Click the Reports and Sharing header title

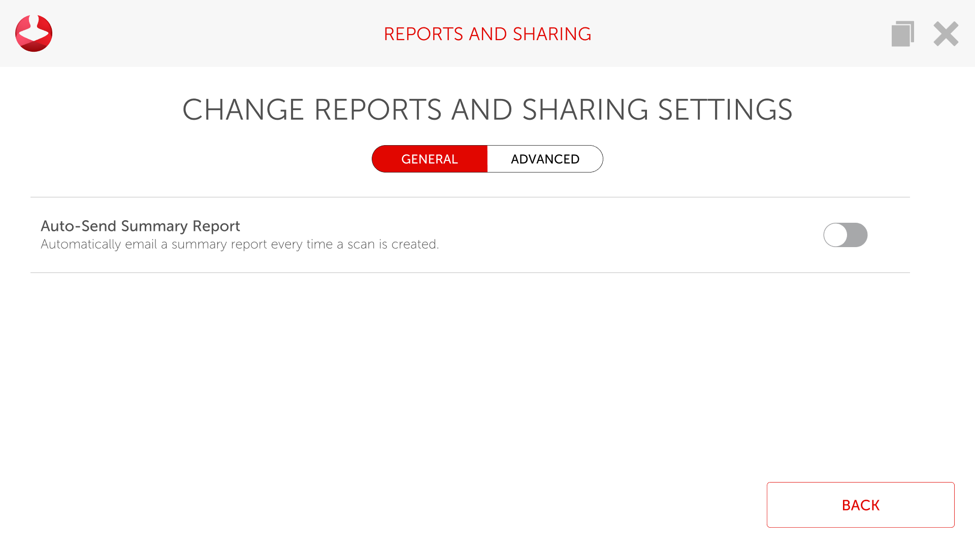[487, 34]
